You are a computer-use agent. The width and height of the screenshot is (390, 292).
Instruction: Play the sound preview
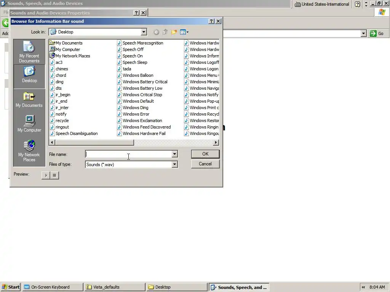point(46,176)
